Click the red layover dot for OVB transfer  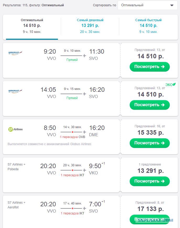tap(73, 132)
